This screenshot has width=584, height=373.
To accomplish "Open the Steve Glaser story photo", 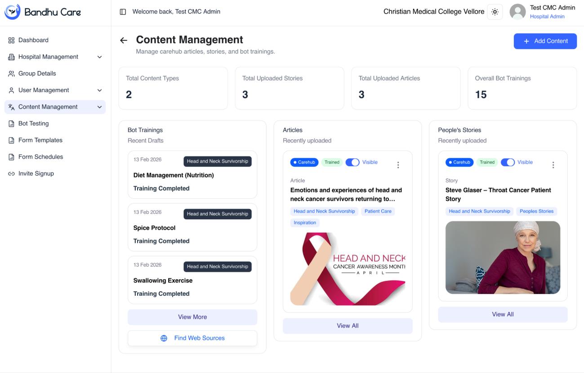I will coord(503,258).
